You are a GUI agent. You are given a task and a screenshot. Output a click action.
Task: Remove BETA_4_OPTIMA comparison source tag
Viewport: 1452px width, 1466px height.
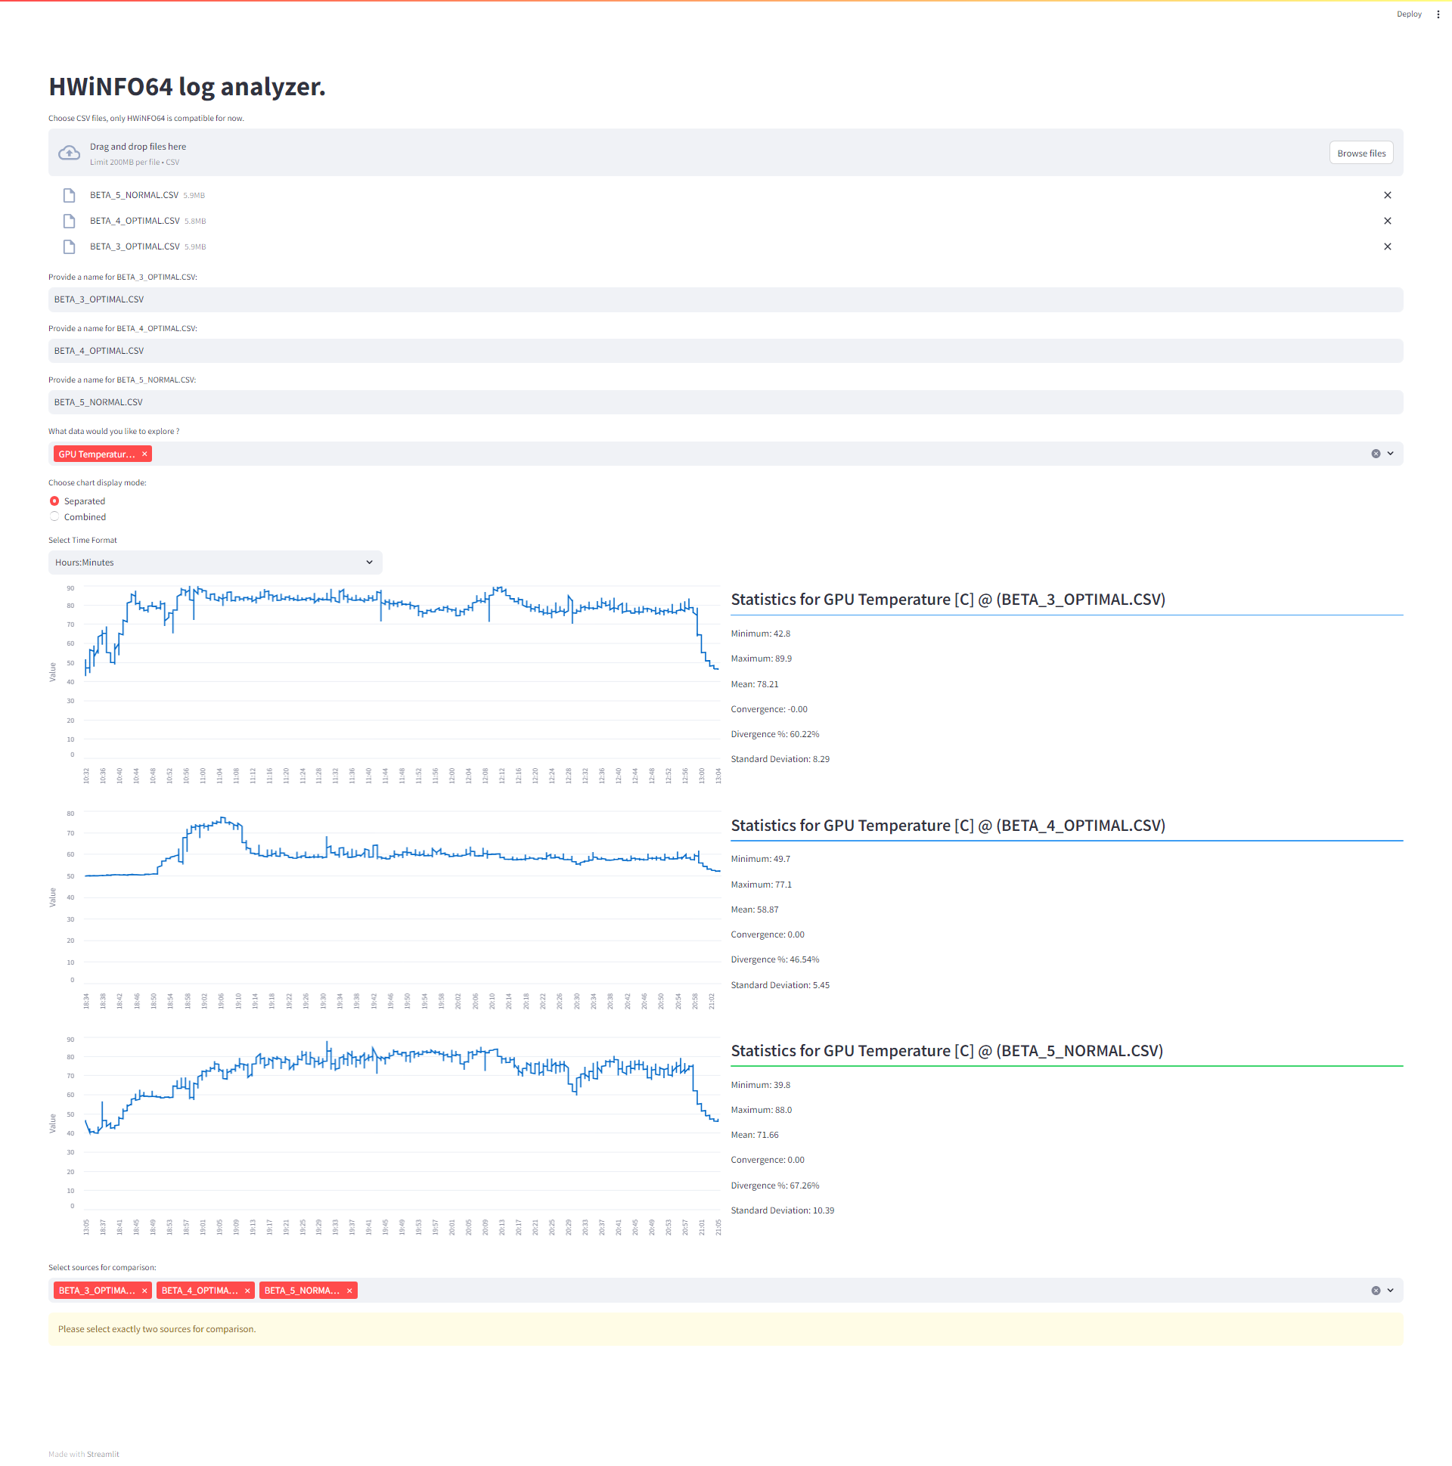[x=247, y=1290]
